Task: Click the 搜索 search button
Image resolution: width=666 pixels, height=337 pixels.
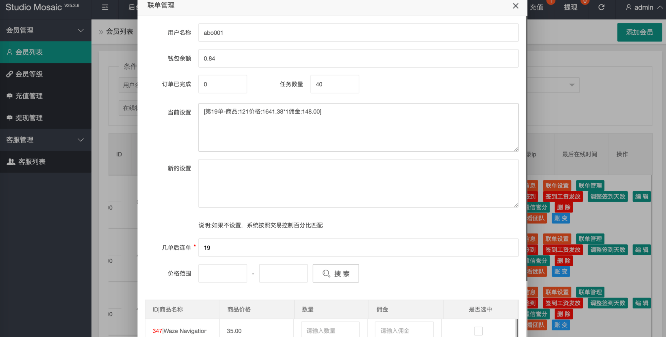Action: (x=336, y=274)
